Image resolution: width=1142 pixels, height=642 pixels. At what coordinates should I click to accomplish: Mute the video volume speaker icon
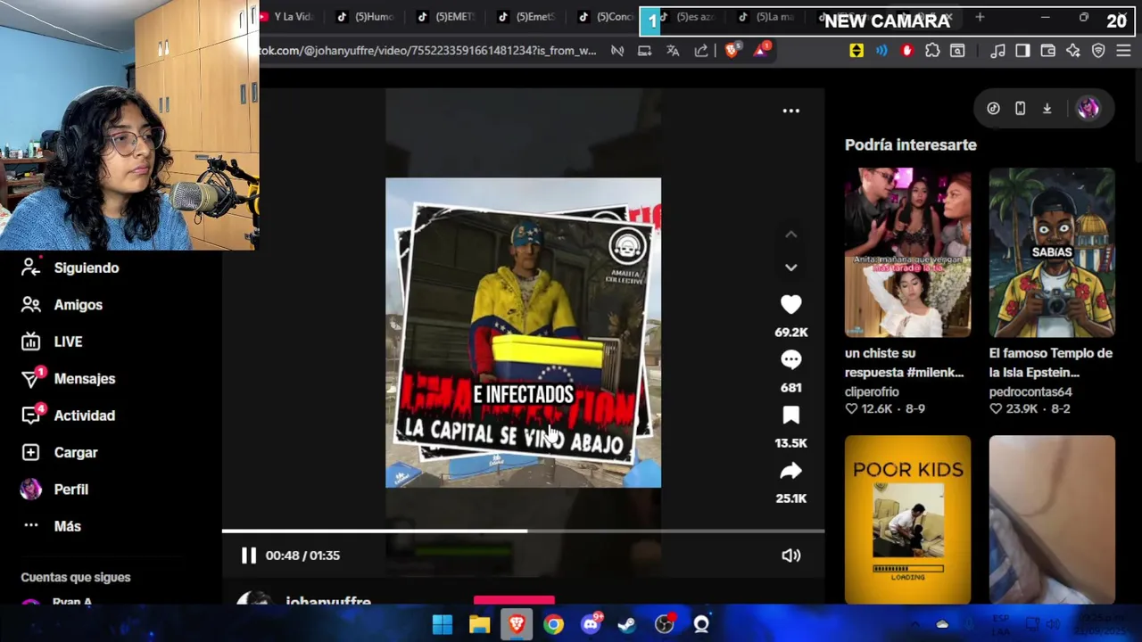pyautogui.click(x=790, y=556)
